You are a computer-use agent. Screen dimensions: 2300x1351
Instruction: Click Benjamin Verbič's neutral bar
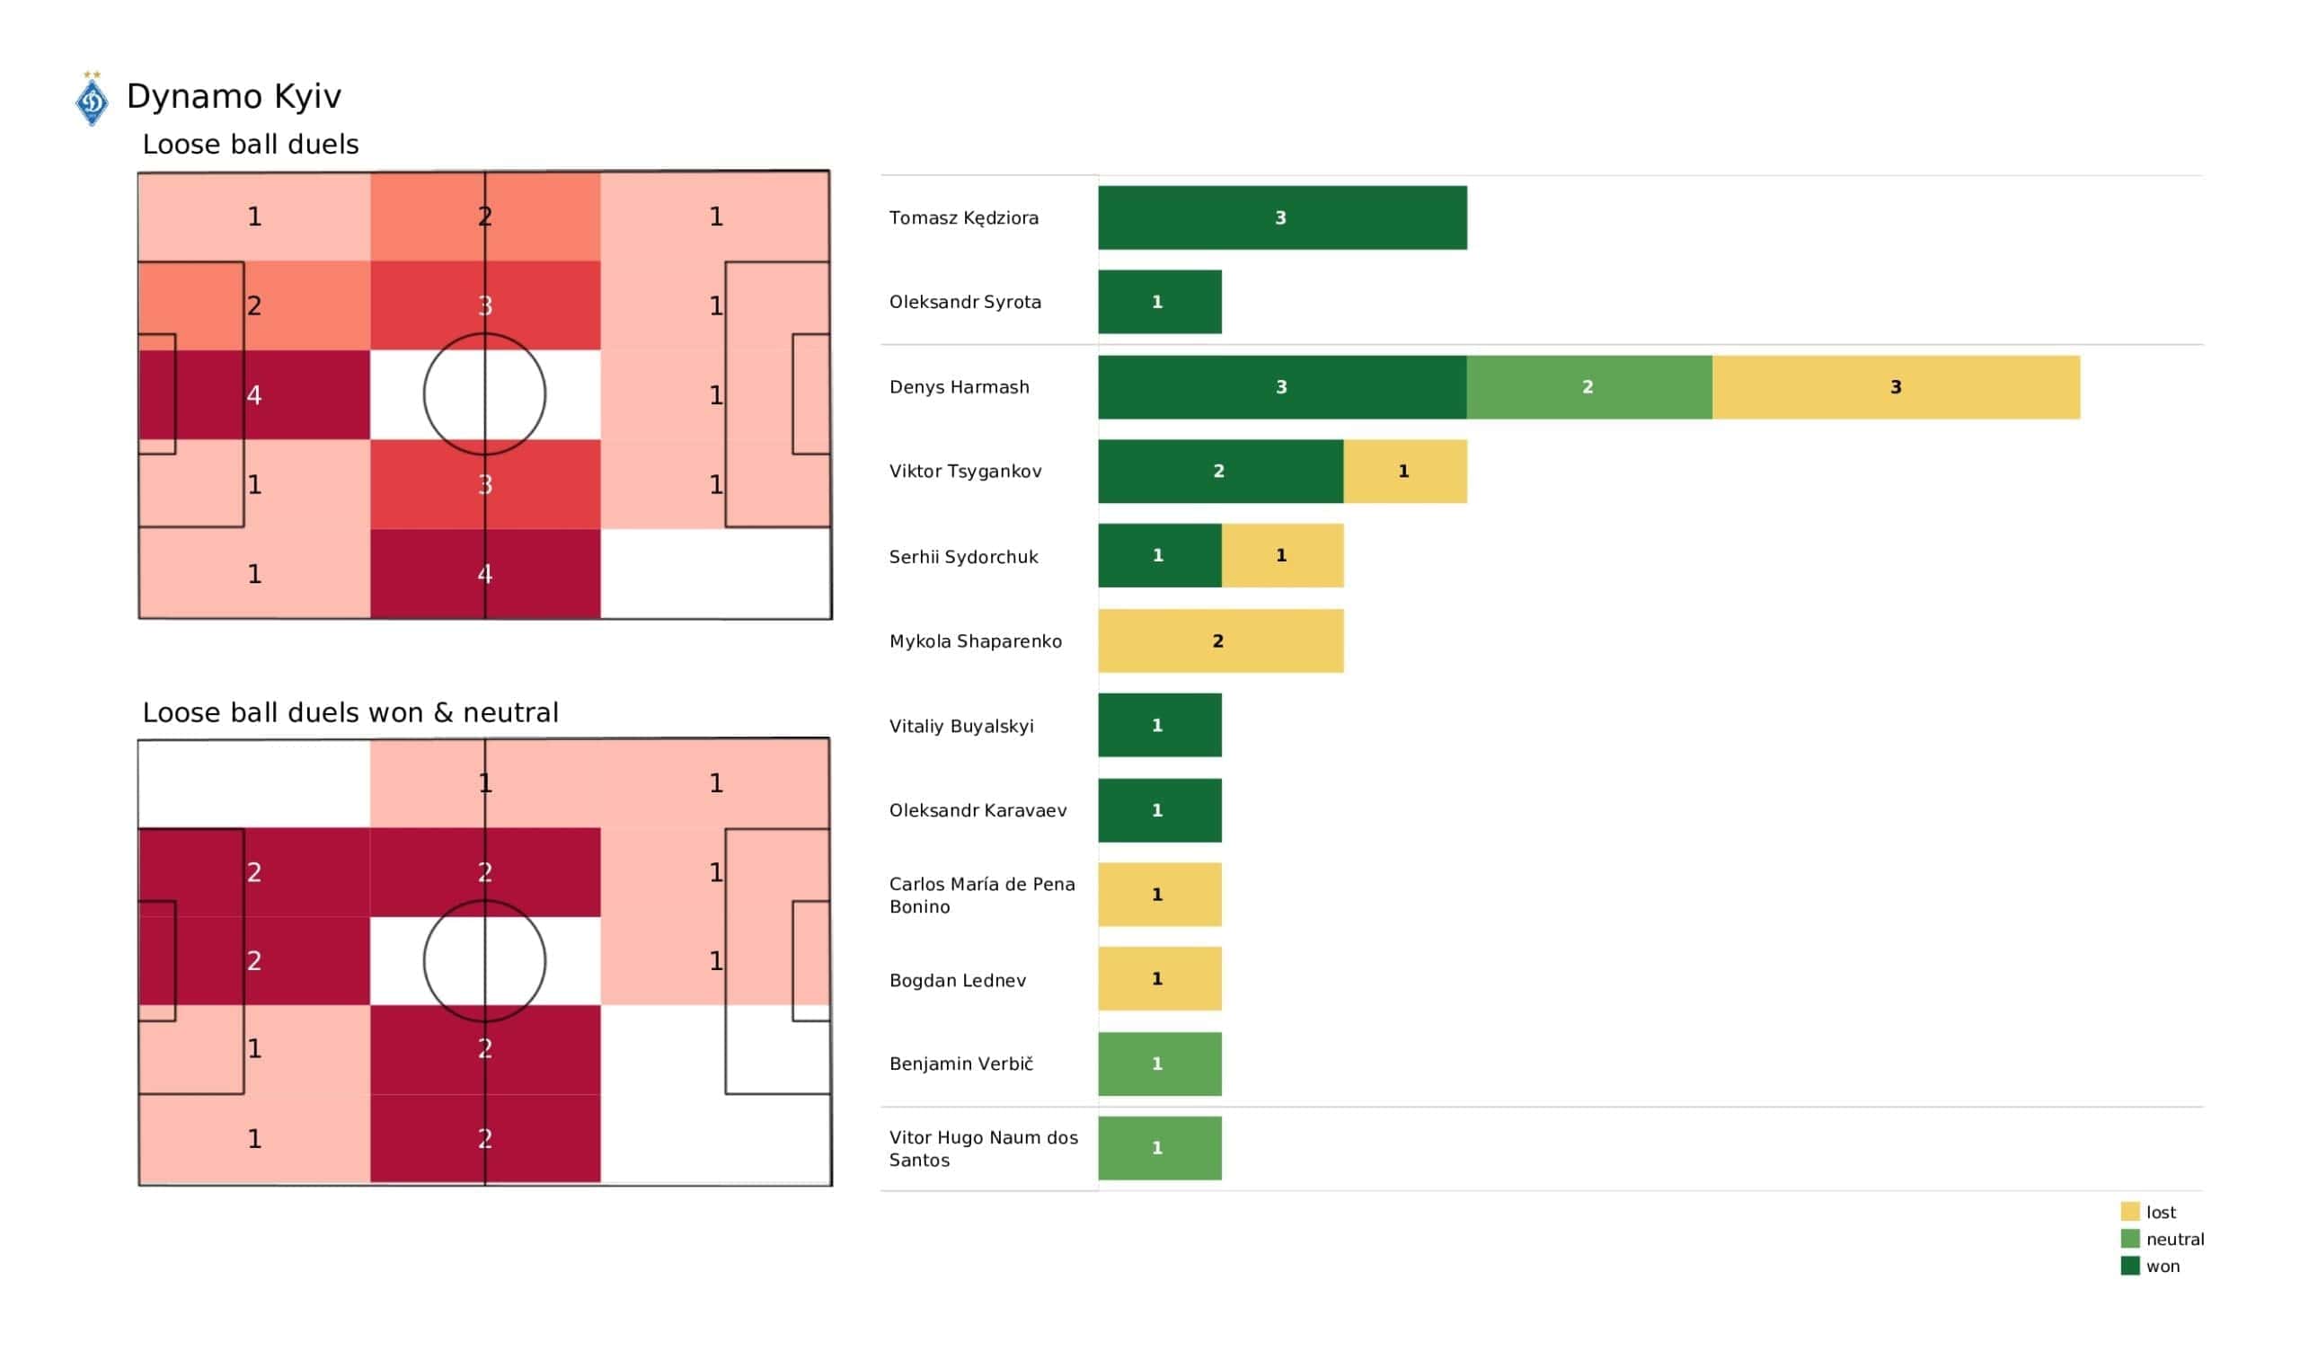click(x=1159, y=1064)
